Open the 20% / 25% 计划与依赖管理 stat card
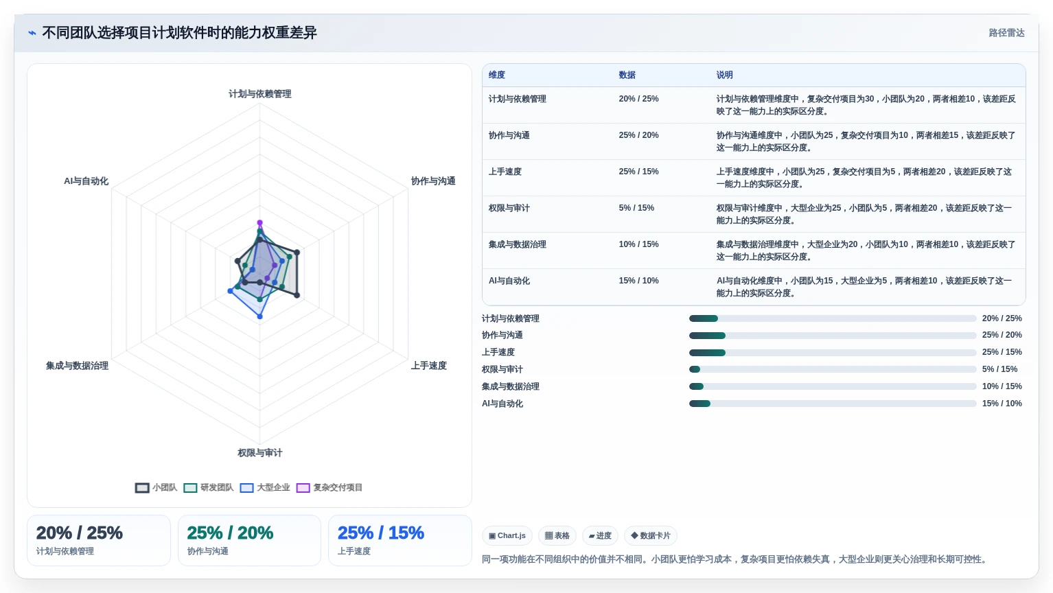Viewport: 1053px width, 593px height. [x=99, y=541]
